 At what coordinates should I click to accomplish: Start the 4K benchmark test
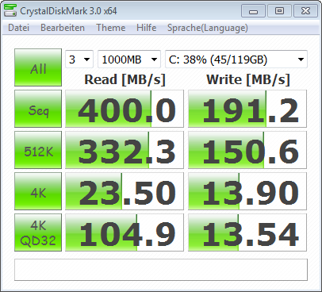[x=38, y=191]
